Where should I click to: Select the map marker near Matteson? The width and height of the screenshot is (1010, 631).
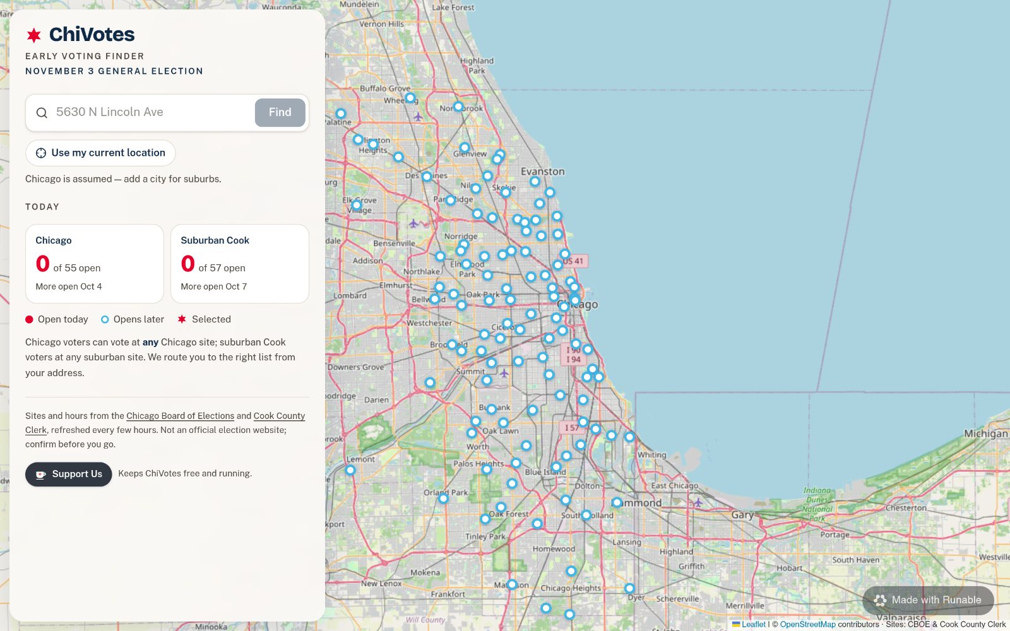[x=512, y=585]
